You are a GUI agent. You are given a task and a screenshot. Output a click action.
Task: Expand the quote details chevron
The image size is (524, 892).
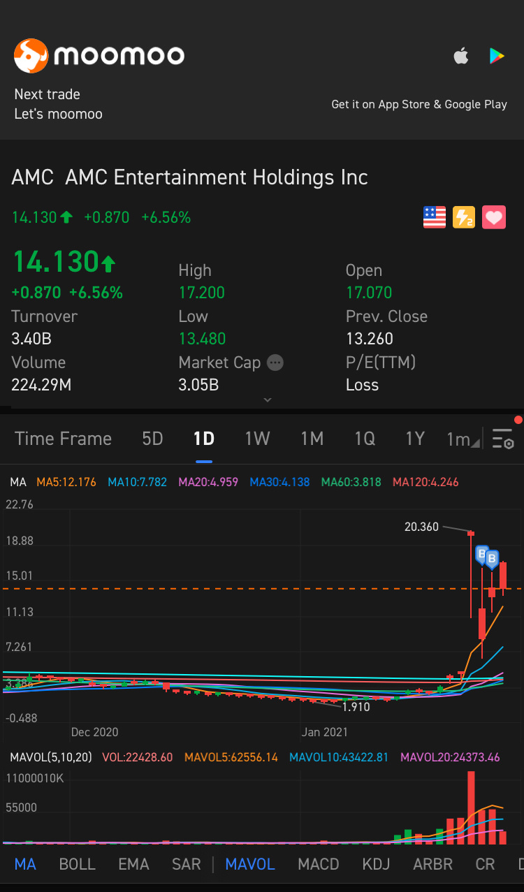(267, 400)
